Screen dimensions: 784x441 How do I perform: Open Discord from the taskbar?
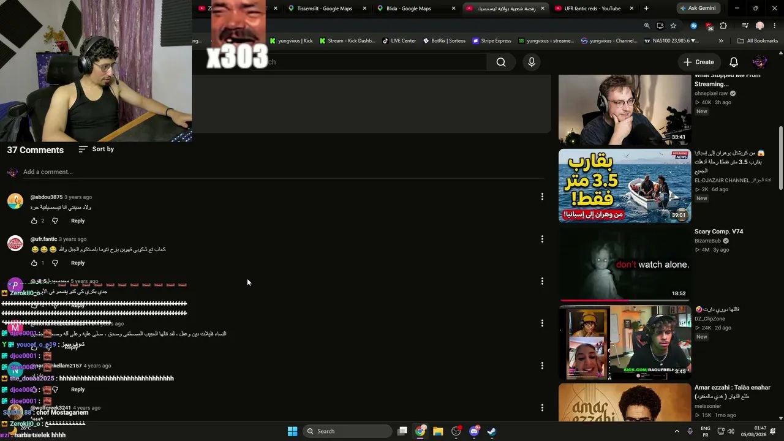pyautogui.click(x=473, y=431)
